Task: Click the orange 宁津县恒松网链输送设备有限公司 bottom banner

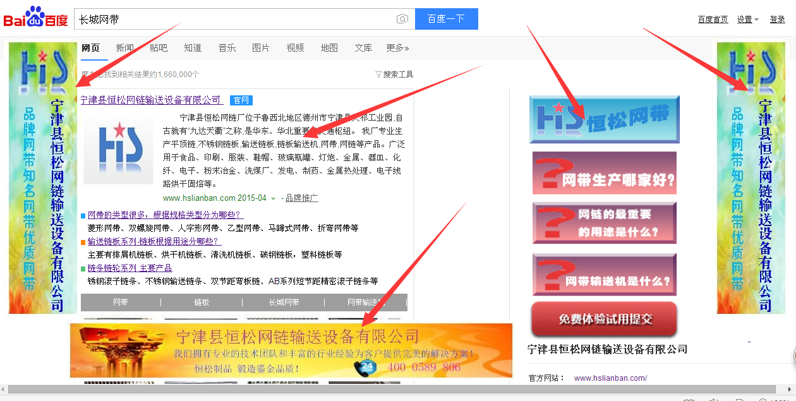Action: click(291, 350)
